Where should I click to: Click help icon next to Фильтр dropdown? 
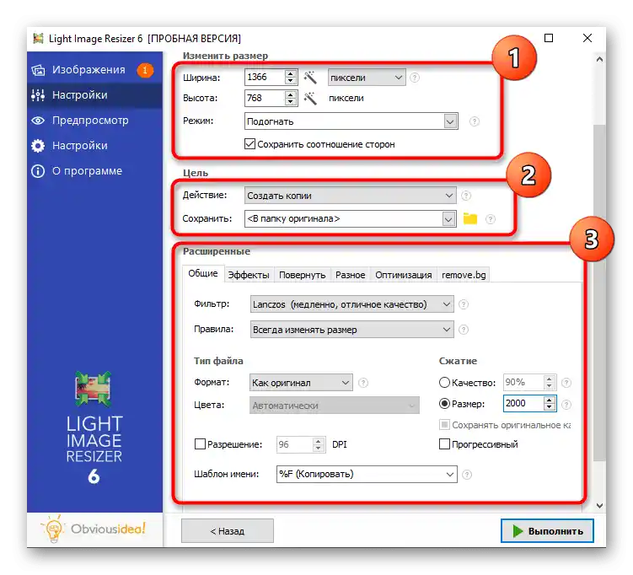tap(464, 304)
